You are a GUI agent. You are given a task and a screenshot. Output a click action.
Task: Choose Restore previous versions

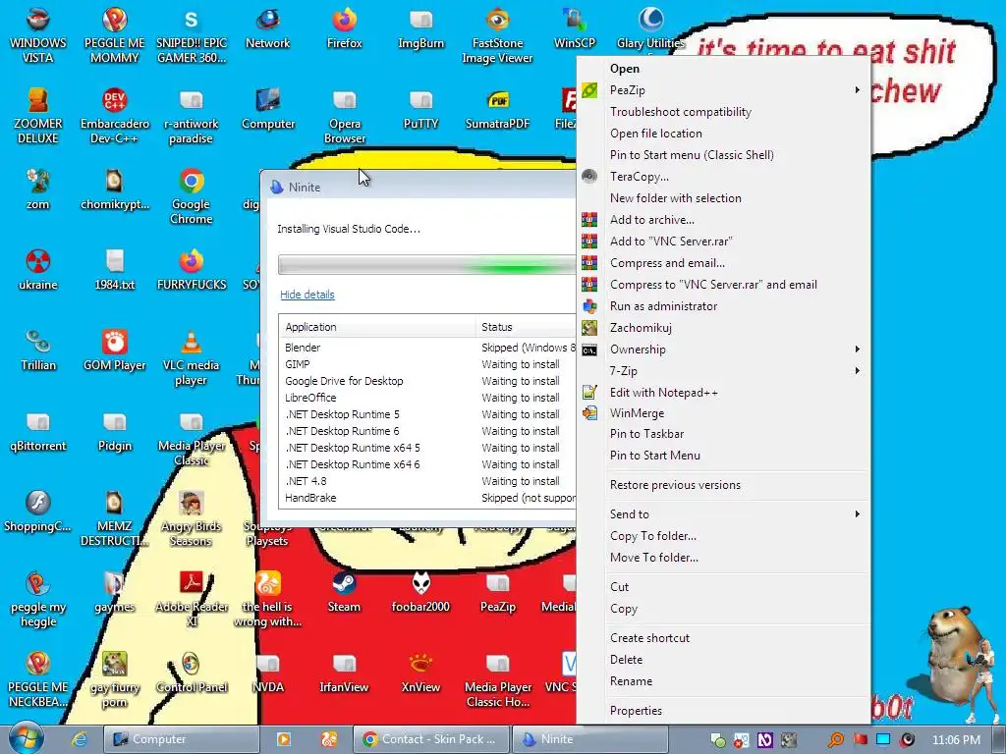pyautogui.click(x=723, y=485)
